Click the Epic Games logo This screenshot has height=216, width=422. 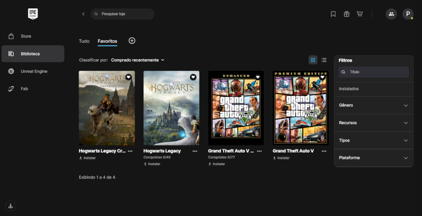click(x=33, y=14)
